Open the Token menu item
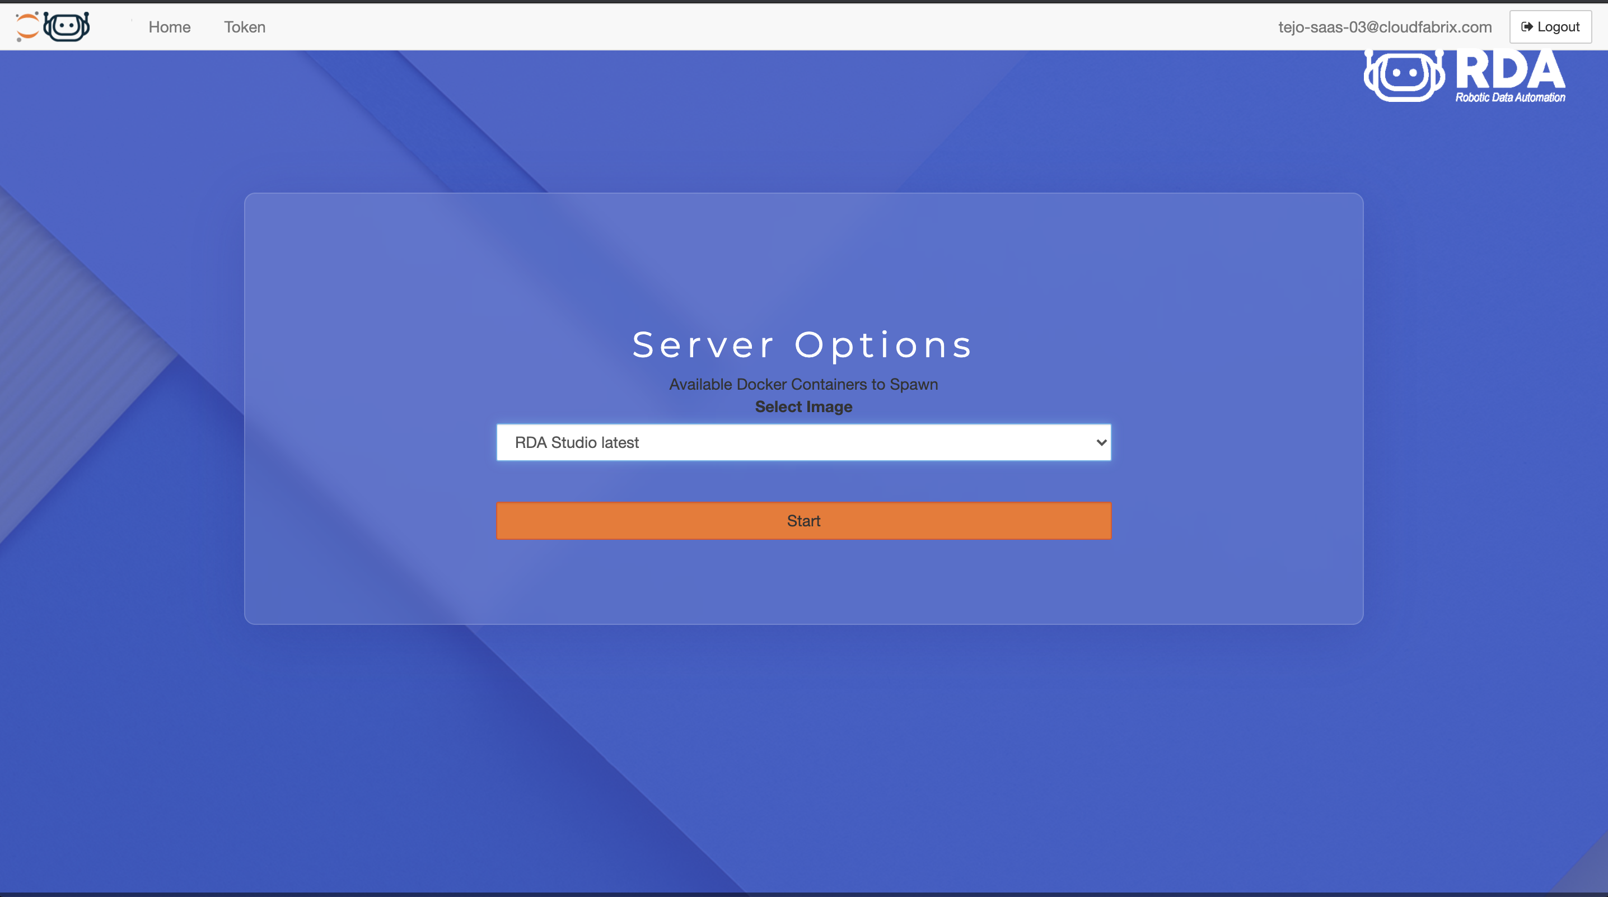Image resolution: width=1608 pixels, height=897 pixels. pos(245,27)
